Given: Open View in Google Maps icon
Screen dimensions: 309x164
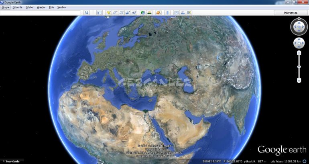Looking at the screenshot, I should coord(189,12).
